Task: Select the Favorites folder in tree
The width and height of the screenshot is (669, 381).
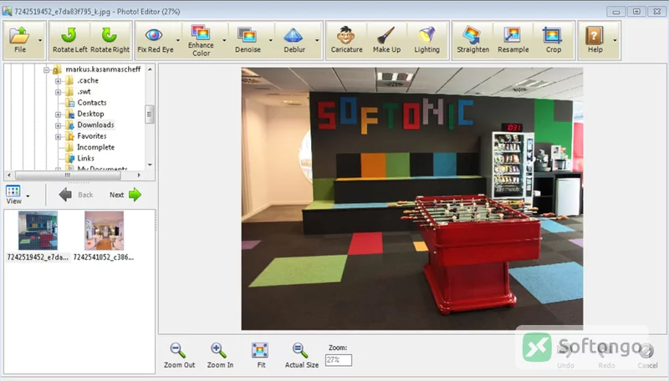Action: (x=92, y=136)
